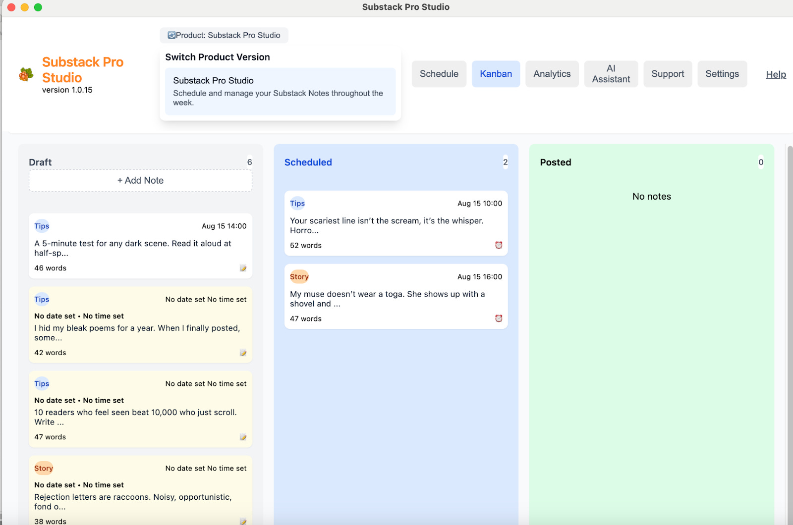Open the 'My muse doesn't wear a toga' note
This screenshot has height=525, width=793.
(x=396, y=297)
